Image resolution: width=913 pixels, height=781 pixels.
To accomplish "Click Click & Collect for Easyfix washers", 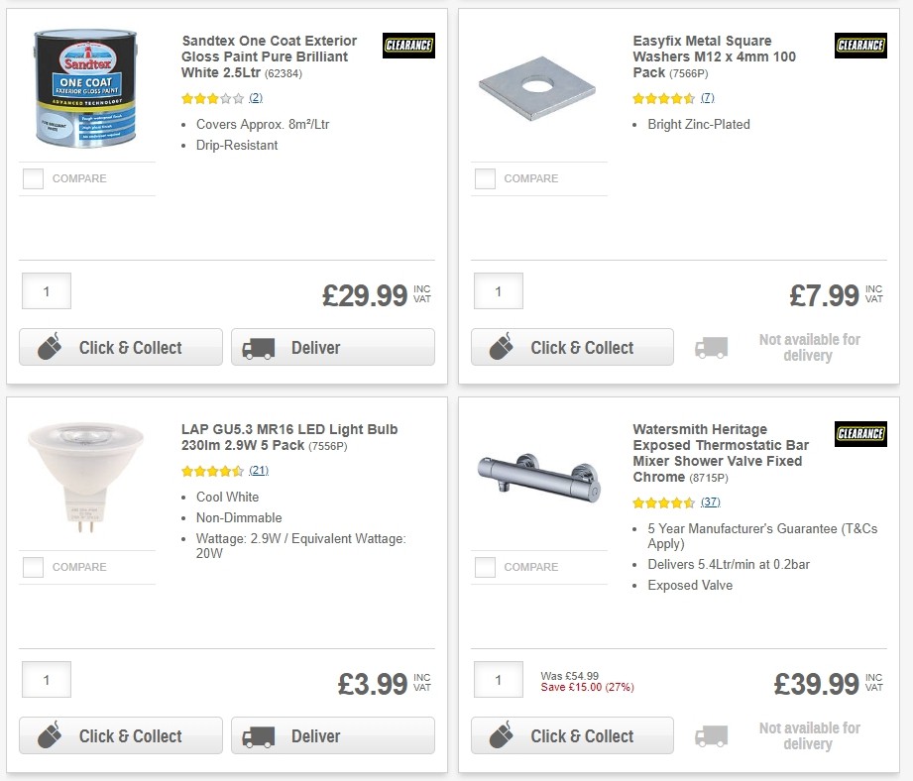I will point(572,348).
